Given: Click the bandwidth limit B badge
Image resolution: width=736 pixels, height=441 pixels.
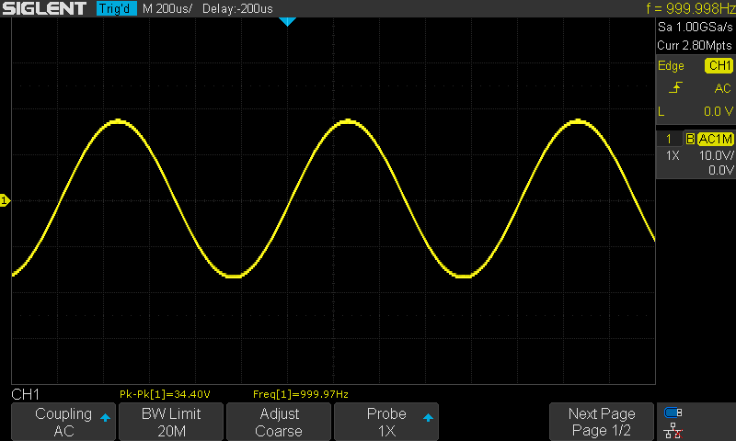Looking at the screenshot, I should tap(690, 139).
